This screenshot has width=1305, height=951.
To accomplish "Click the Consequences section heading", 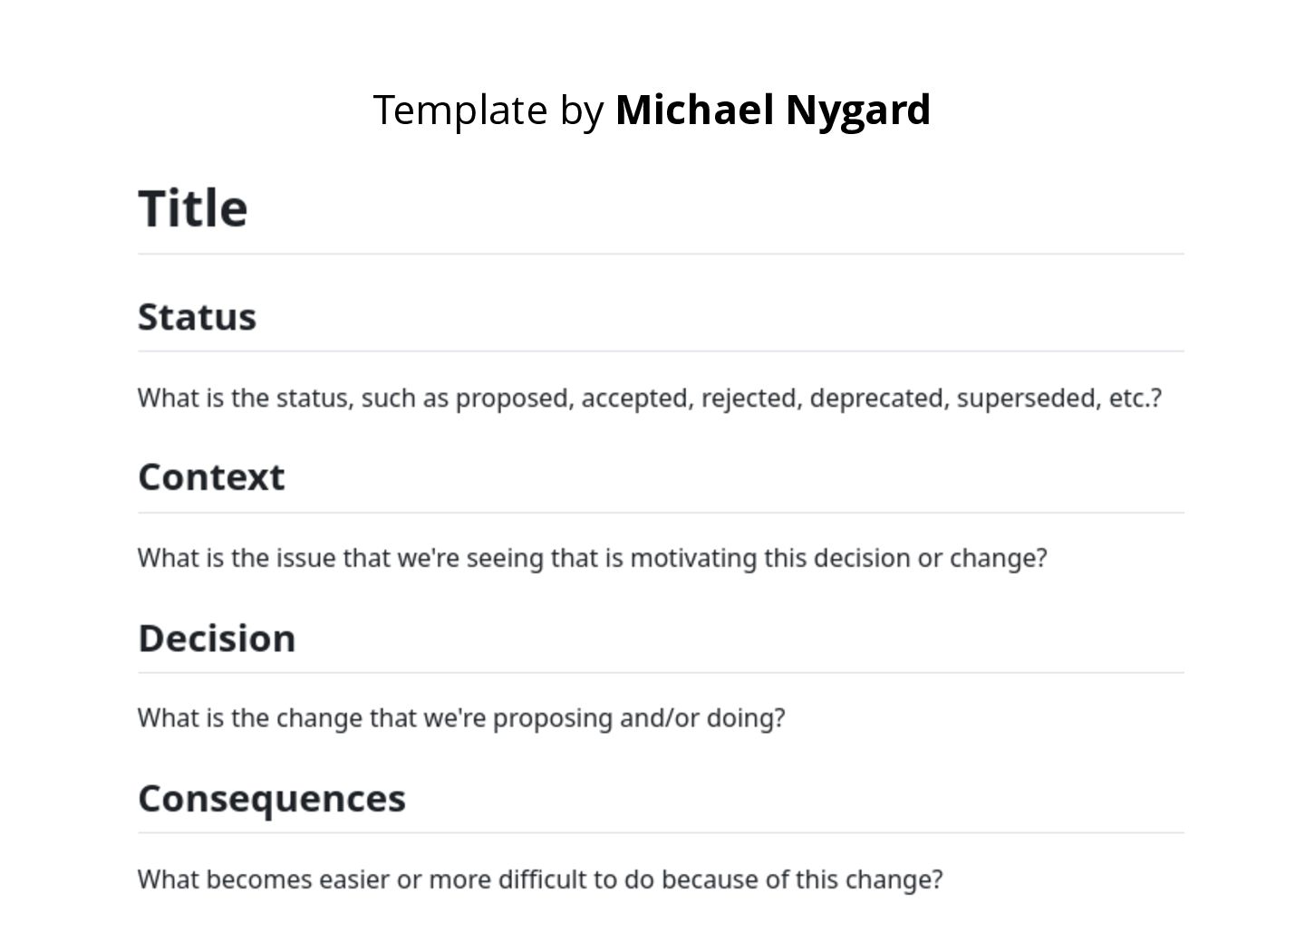I will (271, 799).
